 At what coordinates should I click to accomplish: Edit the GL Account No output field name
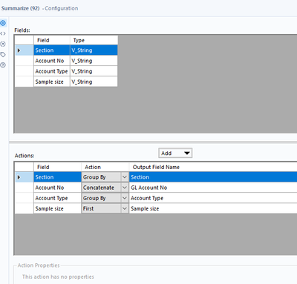213,188
